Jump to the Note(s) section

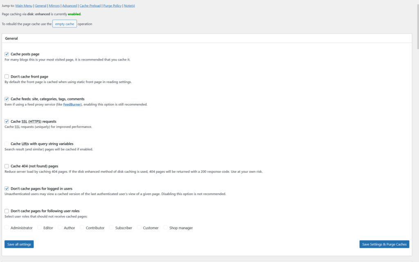pos(129,6)
